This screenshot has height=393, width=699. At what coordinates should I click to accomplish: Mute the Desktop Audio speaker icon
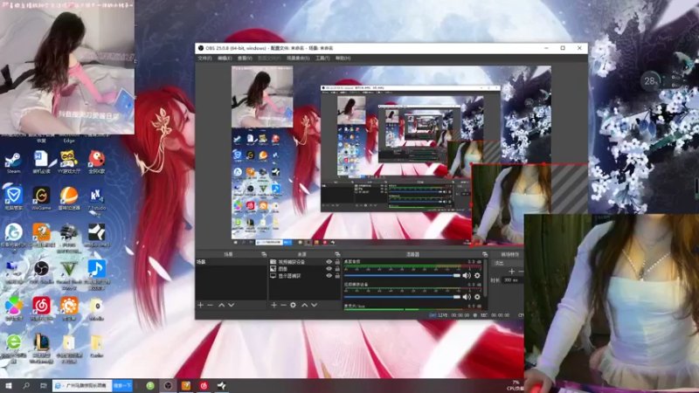[467, 275]
